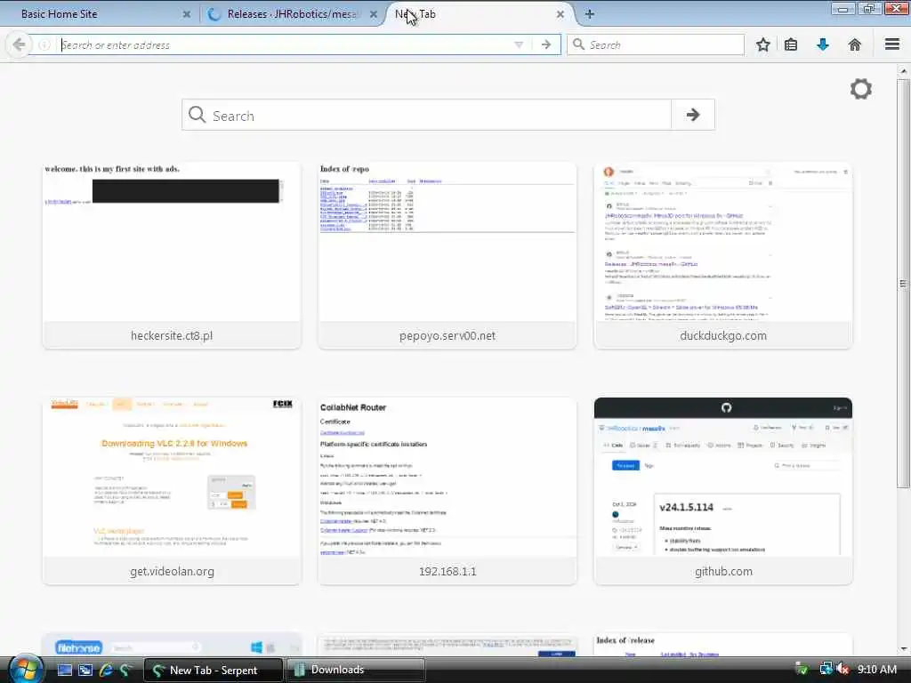This screenshot has height=683, width=911.
Task: Click the green tray icon left of network
Action: [802, 669]
